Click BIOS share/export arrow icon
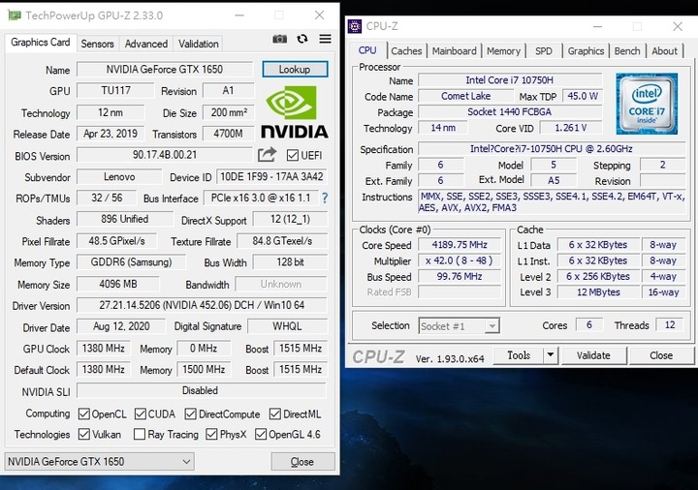Screen dimensions: 698x490 coord(268,154)
